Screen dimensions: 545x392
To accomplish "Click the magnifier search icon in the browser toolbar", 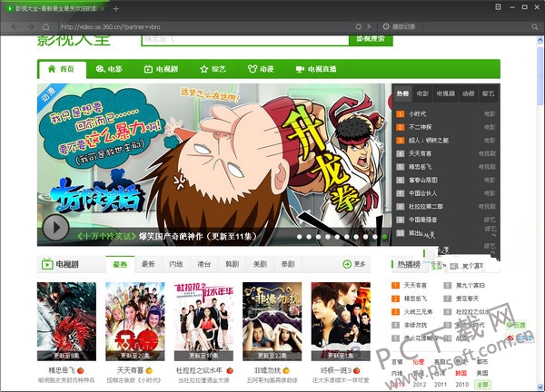I will (535, 26).
